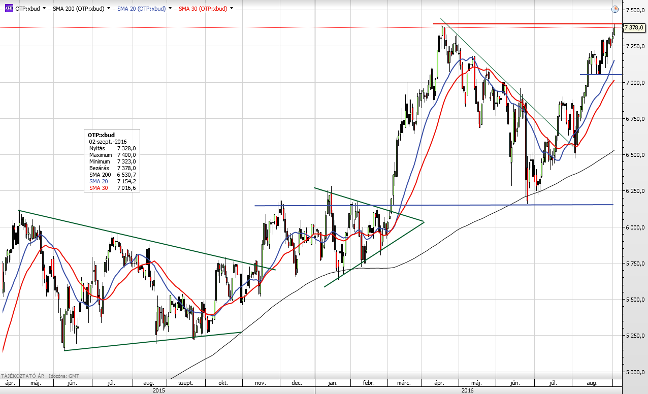648x394 pixels.
Task: Click the 7 000,0 price axis label
Action: (x=635, y=82)
